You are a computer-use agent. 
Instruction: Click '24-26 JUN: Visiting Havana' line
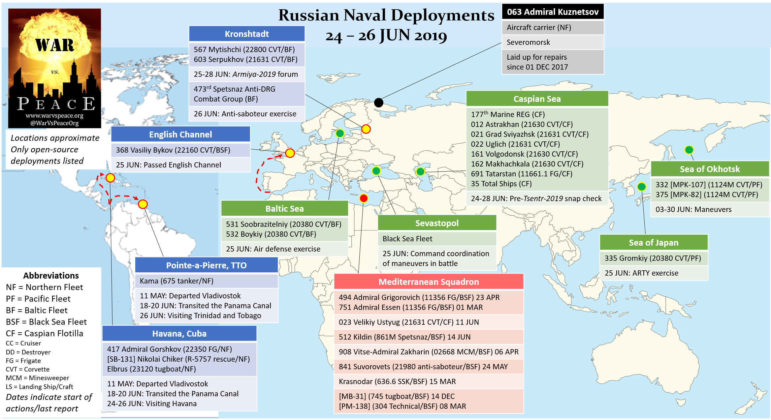pos(152,404)
